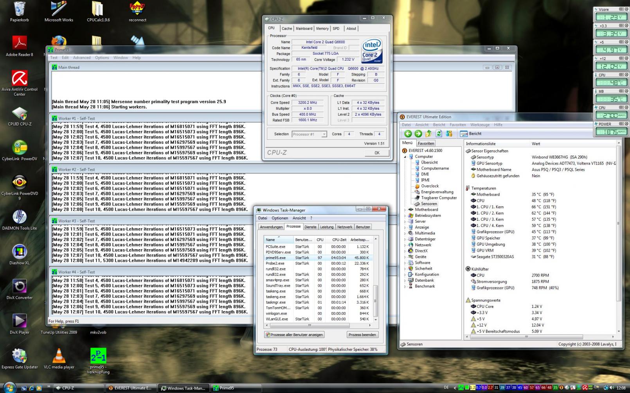Select the DivX Player desktop icon
Screen dimensions: 630x393
pyautogui.click(x=20, y=324)
